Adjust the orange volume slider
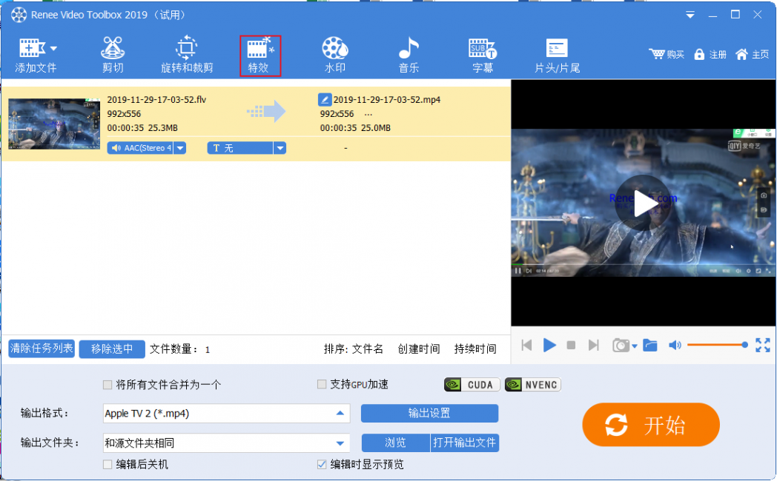The image size is (777, 481). coord(718,345)
